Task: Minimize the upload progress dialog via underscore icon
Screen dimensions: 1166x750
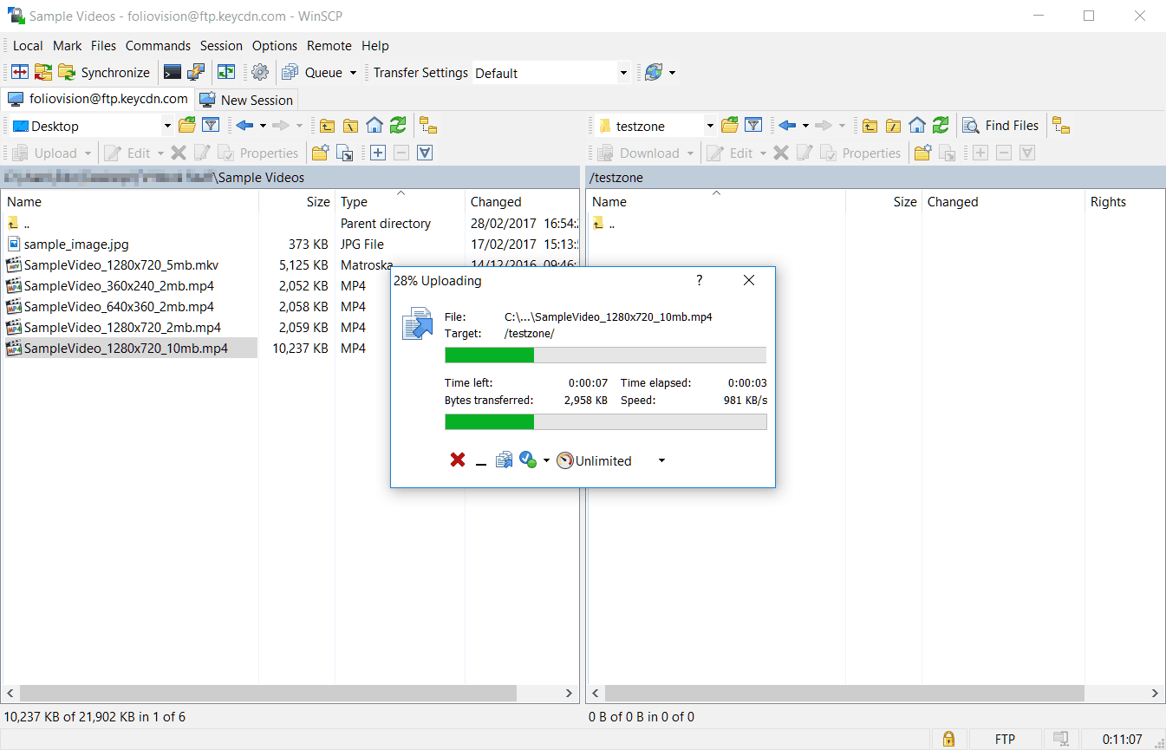Action: tap(481, 461)
